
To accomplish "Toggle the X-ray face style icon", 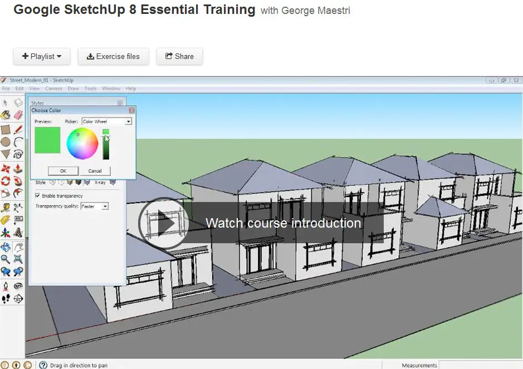I will coord(113,183).
